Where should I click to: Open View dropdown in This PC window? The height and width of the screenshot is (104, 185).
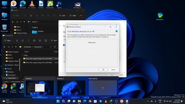coord(73,16)
